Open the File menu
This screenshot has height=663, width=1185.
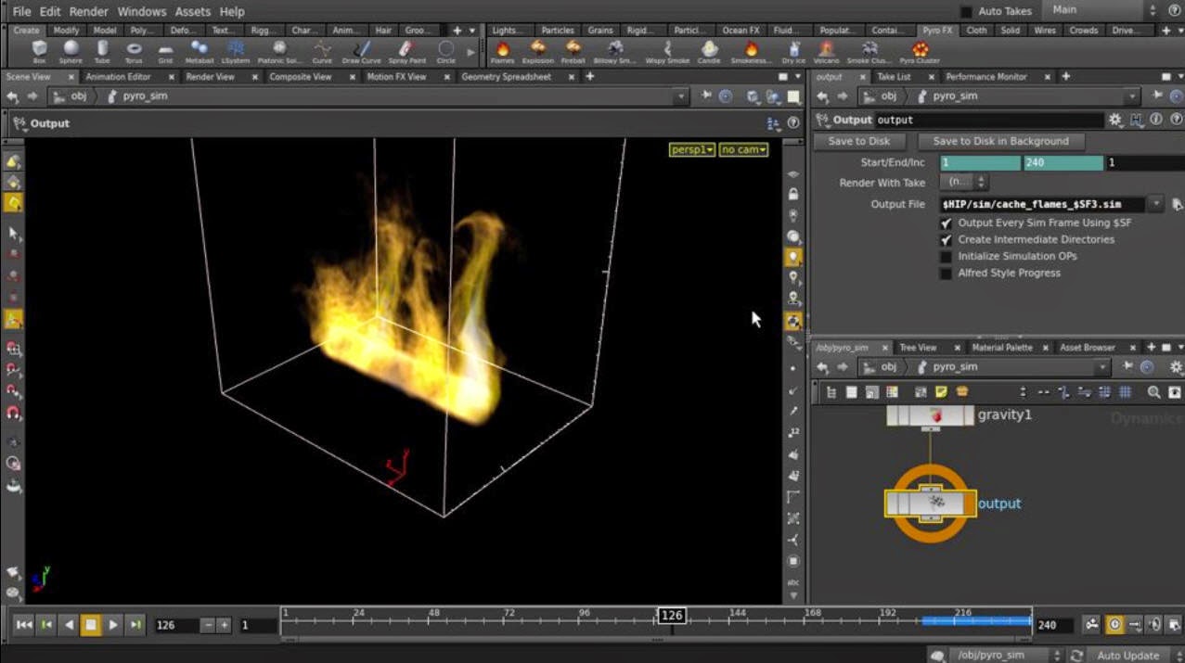[x=21, y=11]
